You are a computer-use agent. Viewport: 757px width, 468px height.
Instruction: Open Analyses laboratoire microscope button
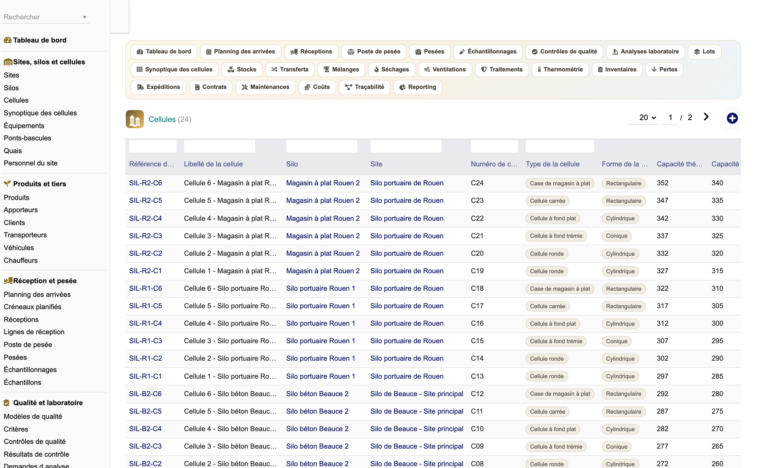tap(645, 52)
